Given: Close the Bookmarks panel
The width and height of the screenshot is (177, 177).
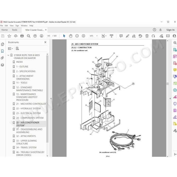Looking at the screenshot, I should (x=45, y=42).
